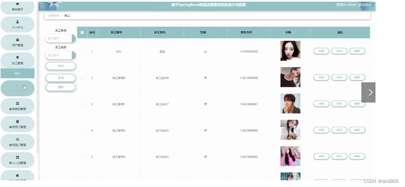
Task: Open 个人中心 person icon in sidebar
Action: click(x=18, y=22)
